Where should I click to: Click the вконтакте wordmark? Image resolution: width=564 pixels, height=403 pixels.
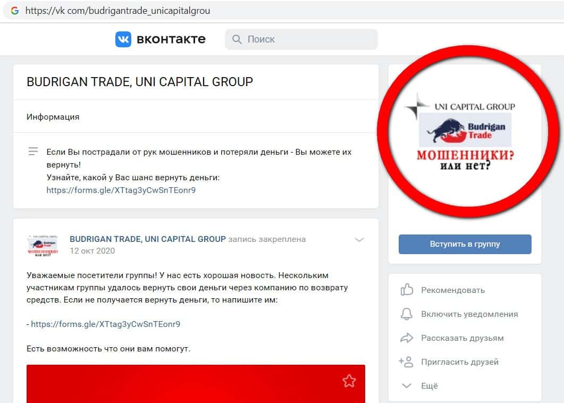point(171,39)
